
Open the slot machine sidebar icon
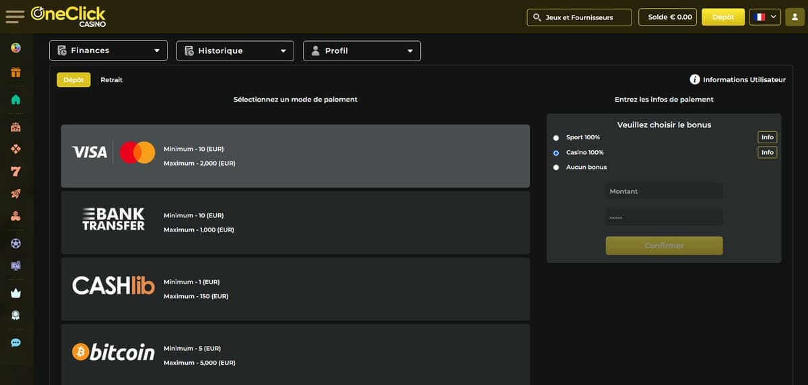[15, 127]
